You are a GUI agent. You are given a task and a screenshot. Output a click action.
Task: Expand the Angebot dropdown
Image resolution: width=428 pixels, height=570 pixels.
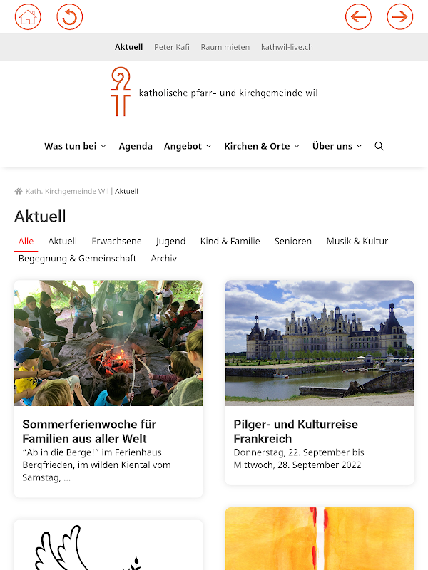(x=188, y=146)
